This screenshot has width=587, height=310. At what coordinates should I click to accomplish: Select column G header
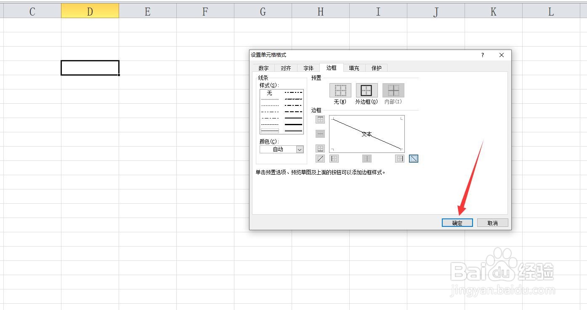click(263, 11)
